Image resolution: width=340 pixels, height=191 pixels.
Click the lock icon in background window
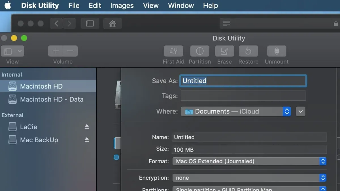(x=336, y=23)
